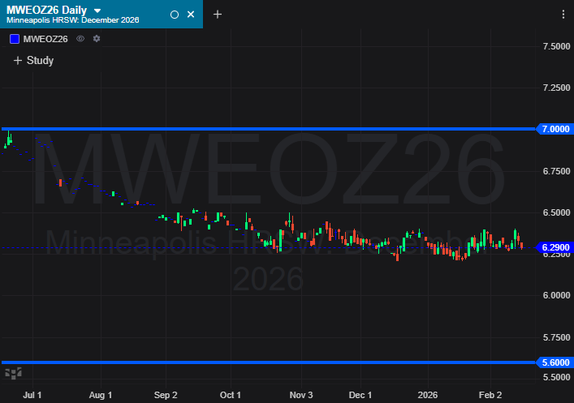Click the Aug 1 date label
Screen dimensions: 574x403
[x=101, y=395]
